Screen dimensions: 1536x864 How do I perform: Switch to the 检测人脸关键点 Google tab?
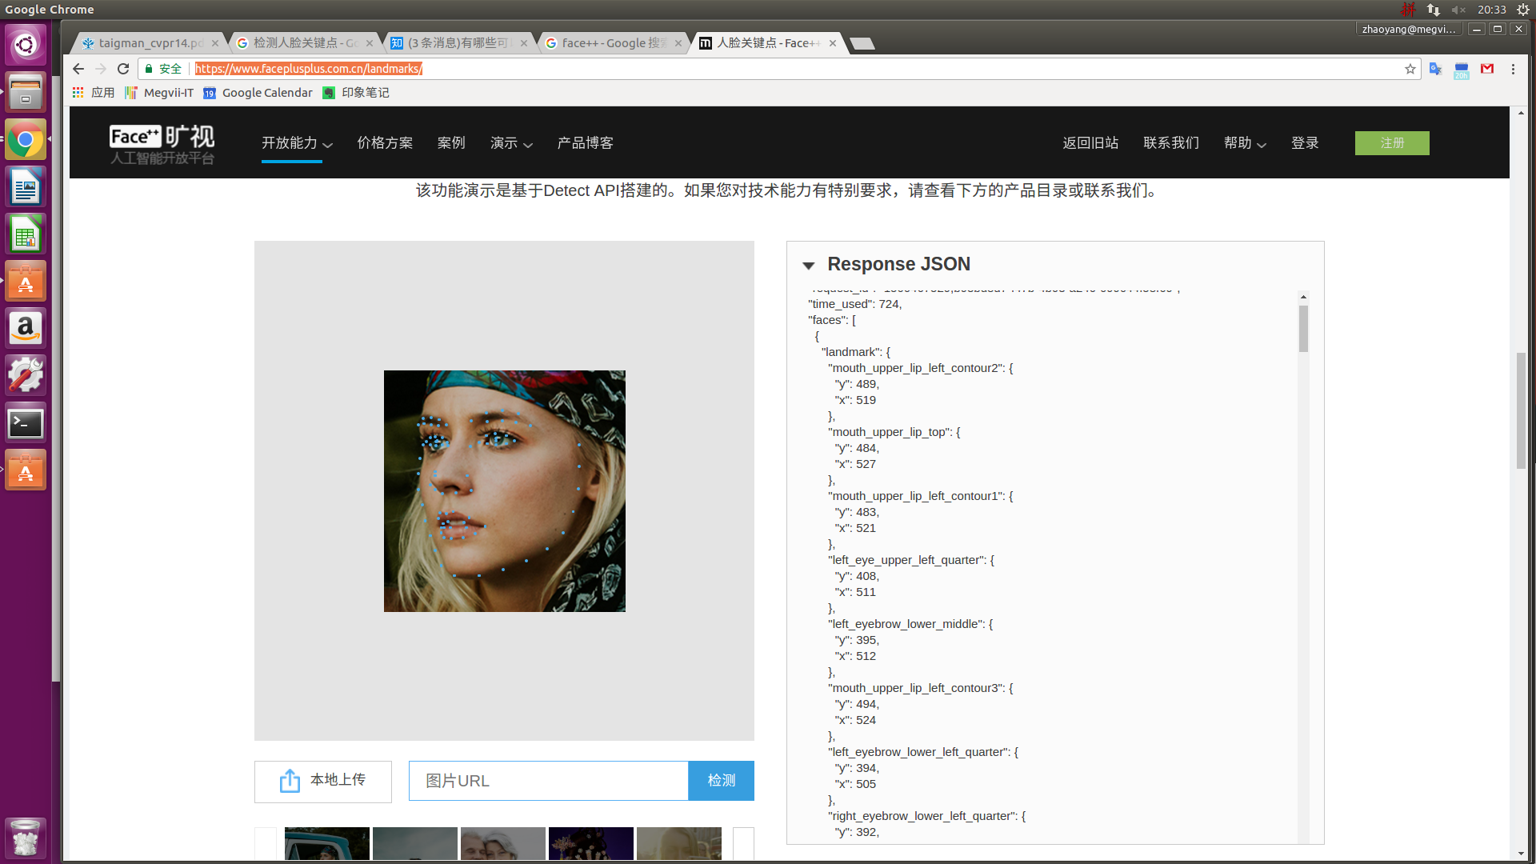304,43
